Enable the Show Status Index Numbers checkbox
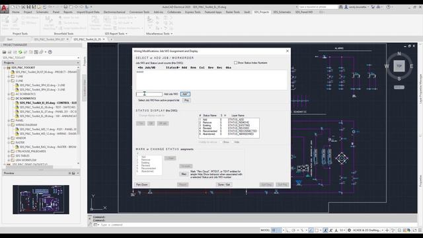423x238 pixels. pyautogui.click(x=235, y=63)
